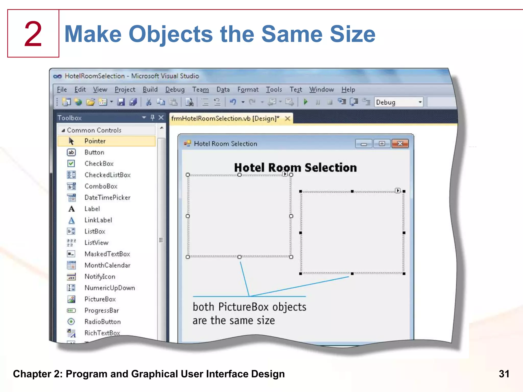This screenshot has height=392, width=523.
Task: Select the CheckedListBox control in Toolbox
Action: 107,175
